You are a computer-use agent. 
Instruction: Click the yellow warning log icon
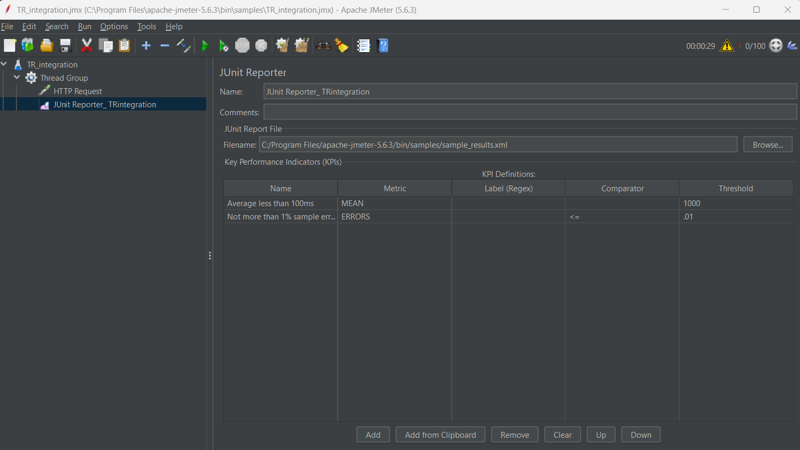coord(727,46)
